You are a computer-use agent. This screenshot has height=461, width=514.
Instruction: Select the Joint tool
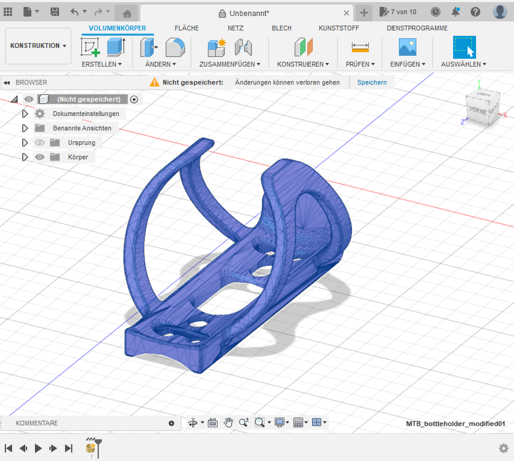[243, 47]
